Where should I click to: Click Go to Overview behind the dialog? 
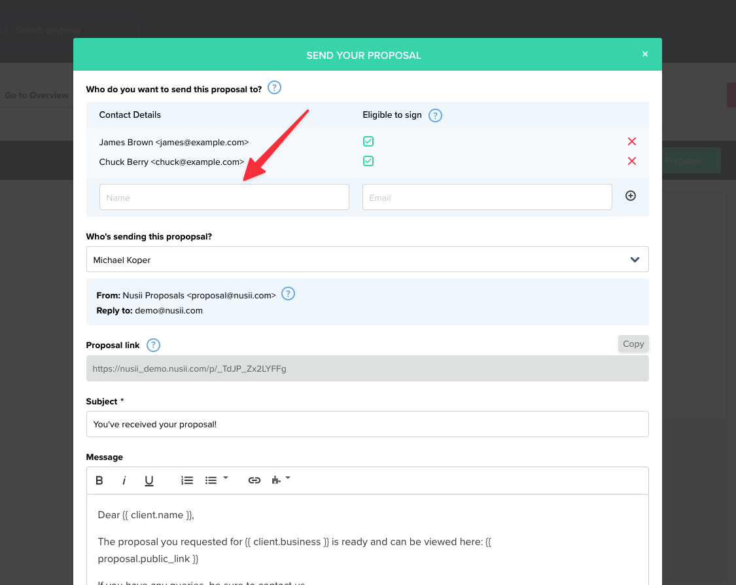37,96
